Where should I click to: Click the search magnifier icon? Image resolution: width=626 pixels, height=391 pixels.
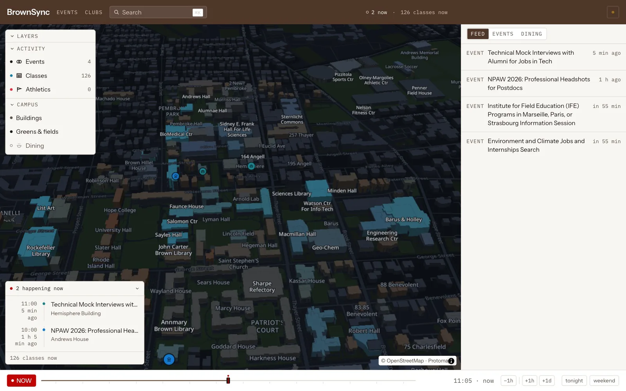pyautogui.click(x=117, y=12)
